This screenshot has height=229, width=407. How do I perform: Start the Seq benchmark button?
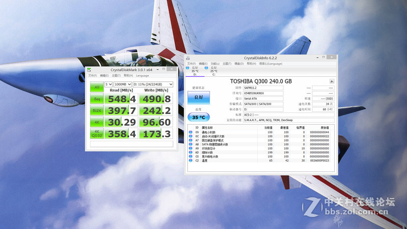point(97,99)
